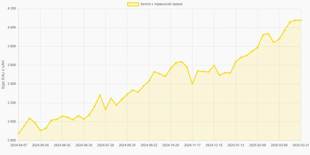Click the x-axis date label 2024-05-05

(x=40, y=145)
